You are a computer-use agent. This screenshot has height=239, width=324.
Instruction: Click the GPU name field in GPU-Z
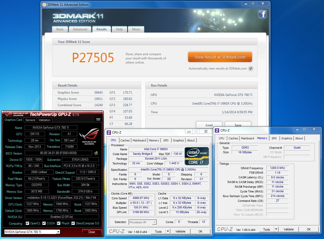click(x=51, y=128)
